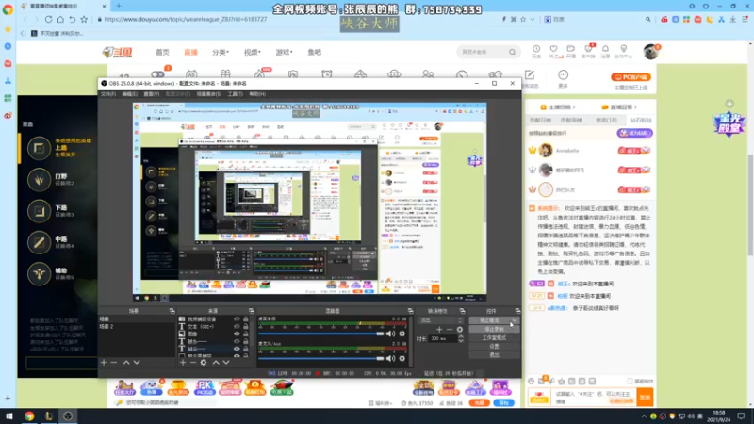Add a new source in OBS Sources panel
Viewport: 754px width, 424px height.
[183, 363]
